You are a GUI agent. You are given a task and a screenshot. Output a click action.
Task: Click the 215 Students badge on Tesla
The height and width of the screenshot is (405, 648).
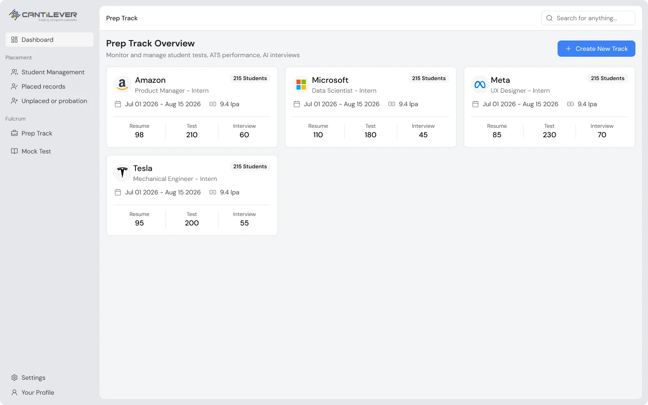pyautogui.click(x=250, y=166)
